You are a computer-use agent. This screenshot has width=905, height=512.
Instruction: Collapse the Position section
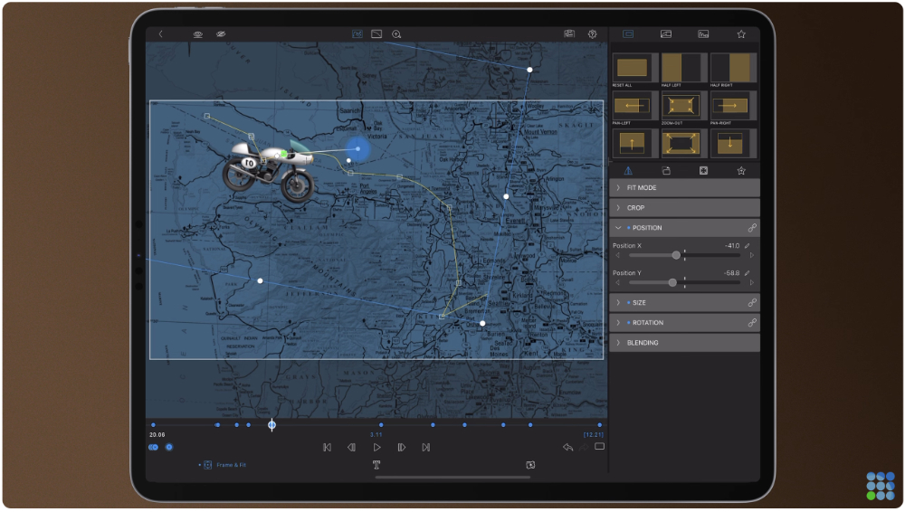click(684, 228)
